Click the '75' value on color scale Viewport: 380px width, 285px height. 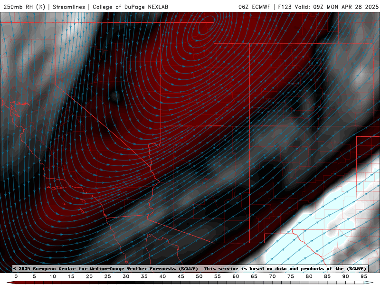(291, 276)
